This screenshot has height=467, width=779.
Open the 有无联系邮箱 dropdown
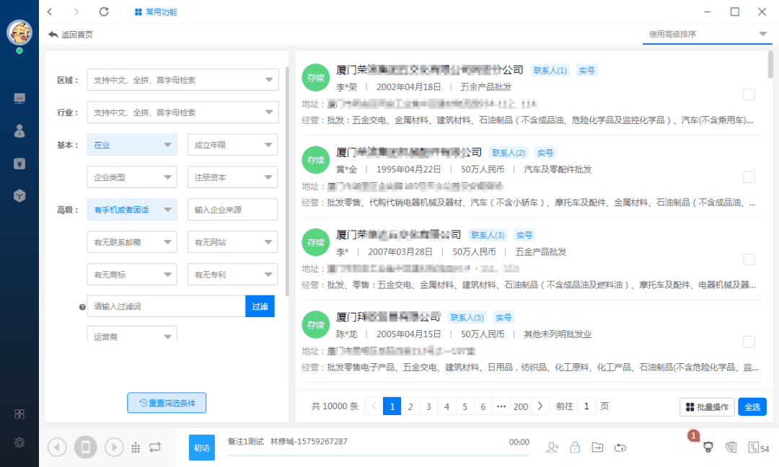pos(132,242)
